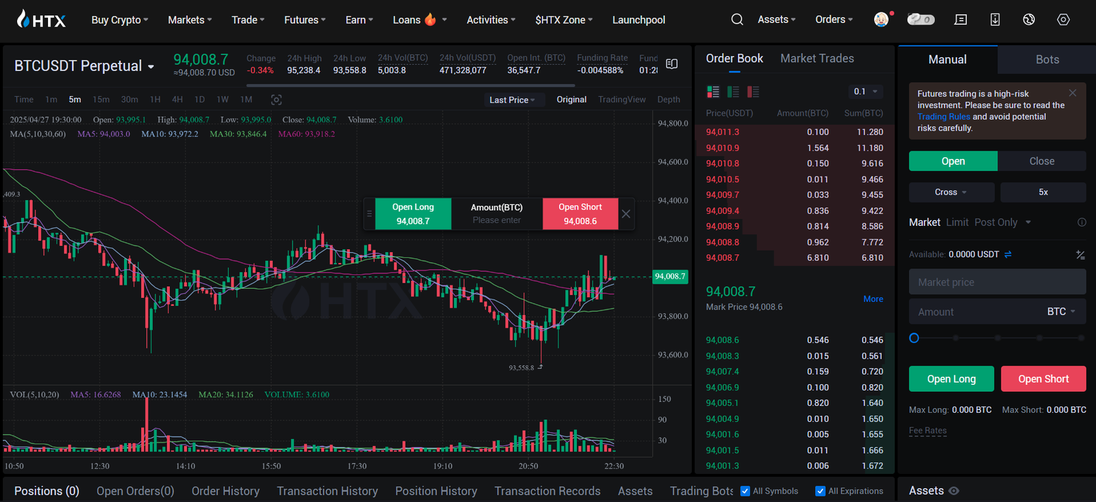Click the Launchpool menu item
The width and height of the screenshot is (1096, 502).
click(638, 20)
